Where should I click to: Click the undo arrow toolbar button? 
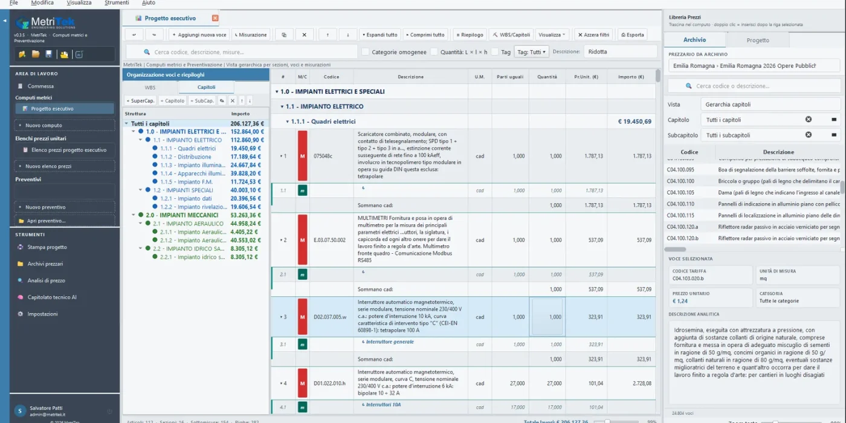134,34
